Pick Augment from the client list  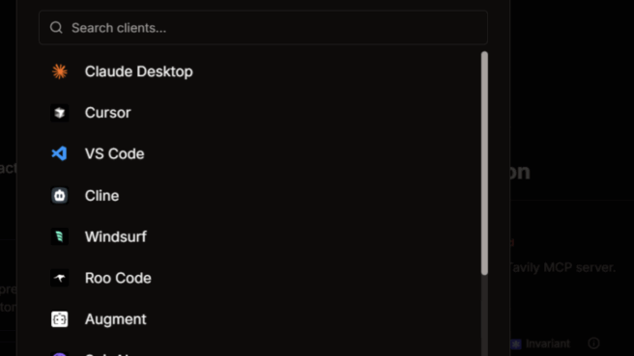260,319
